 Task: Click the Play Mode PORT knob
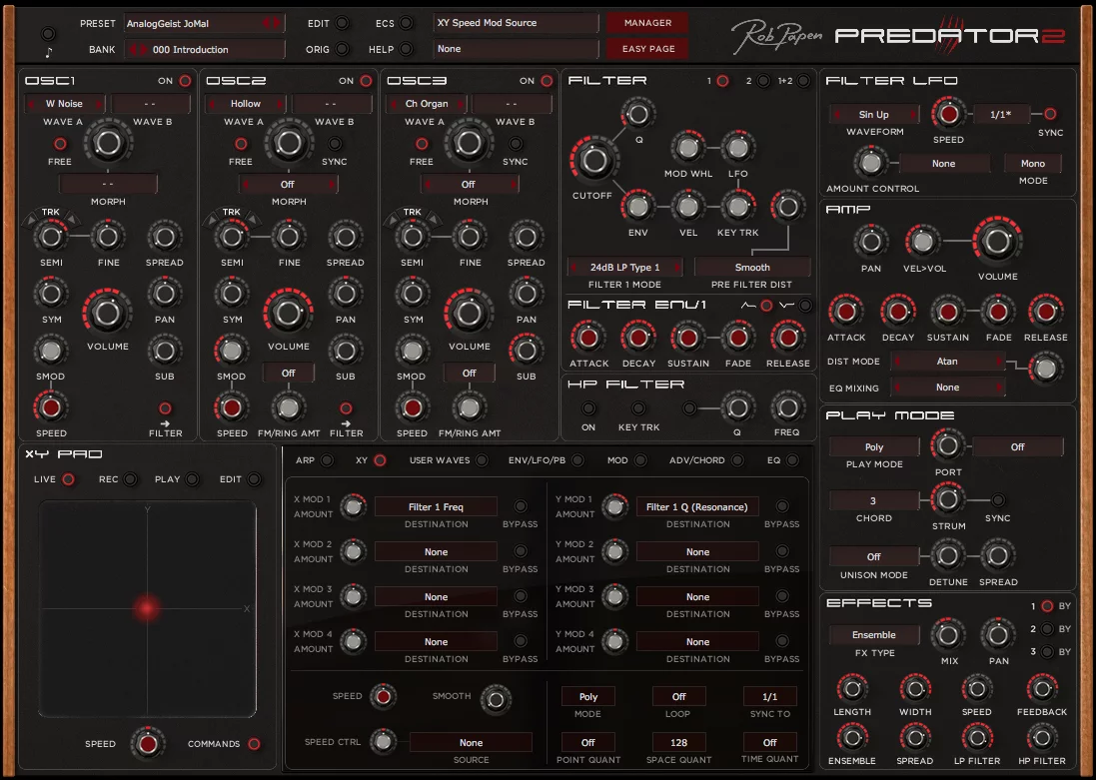click(x=948, y=445)
